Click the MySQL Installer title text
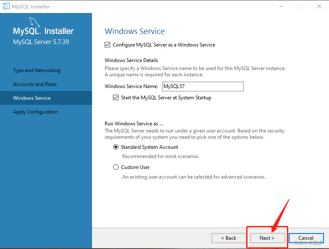The height and width of the screenshot is (249, 329). [x=31, y=6]
